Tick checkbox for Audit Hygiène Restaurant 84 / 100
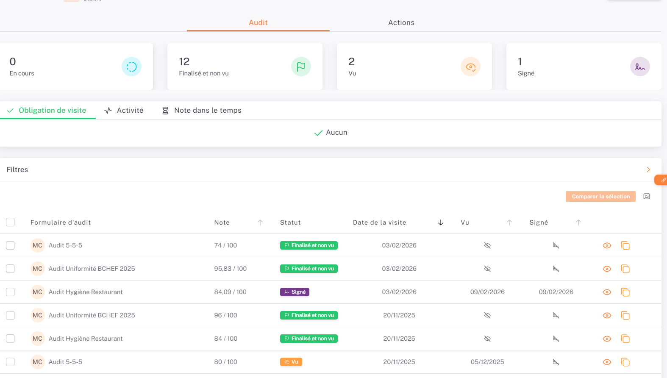 [x=10, y=339]
